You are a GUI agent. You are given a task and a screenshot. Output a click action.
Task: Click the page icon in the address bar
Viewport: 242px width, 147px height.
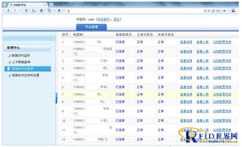pos(69,11)
